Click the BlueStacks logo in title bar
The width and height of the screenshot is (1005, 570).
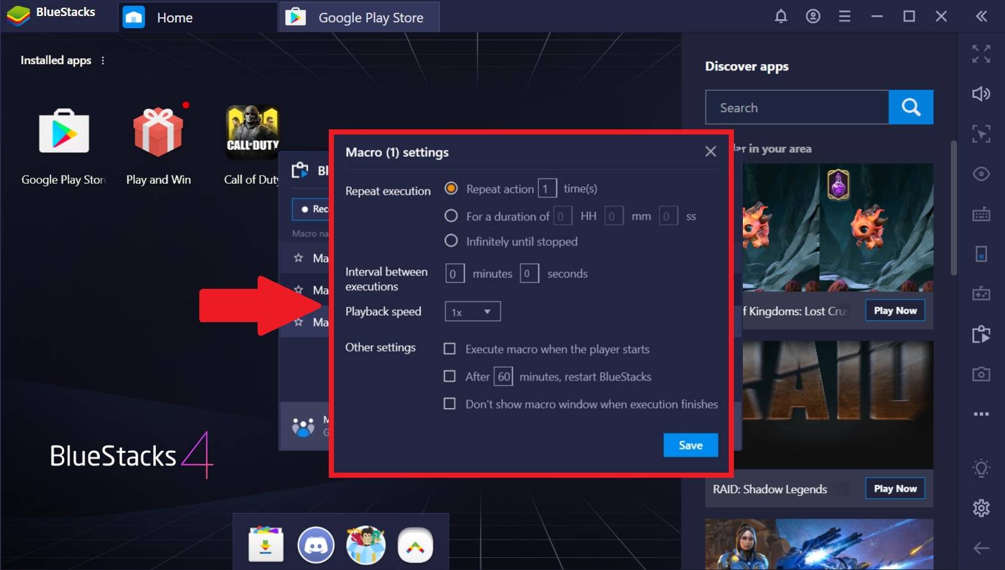19,15
